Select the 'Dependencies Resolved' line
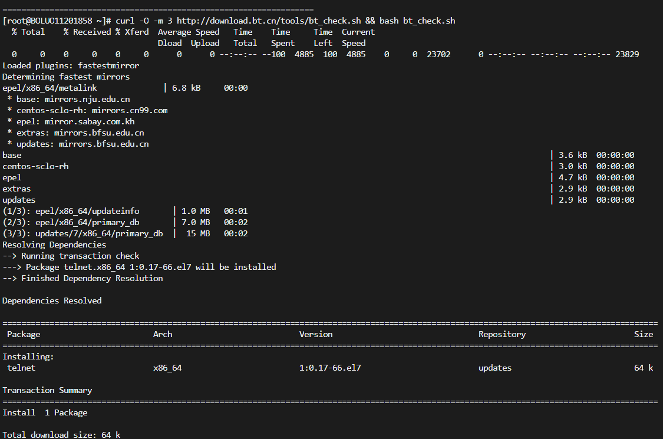The height and width of the screenshot is (439, 663). point(52,301)
